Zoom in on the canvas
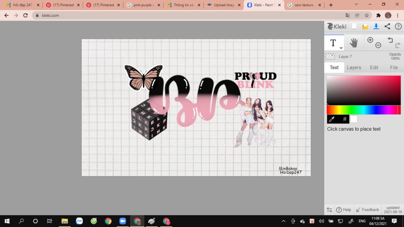 [x=370, y=40]
